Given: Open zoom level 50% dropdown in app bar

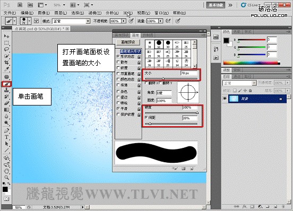Looking at the screenshot, I should click(x=64, y=5).
